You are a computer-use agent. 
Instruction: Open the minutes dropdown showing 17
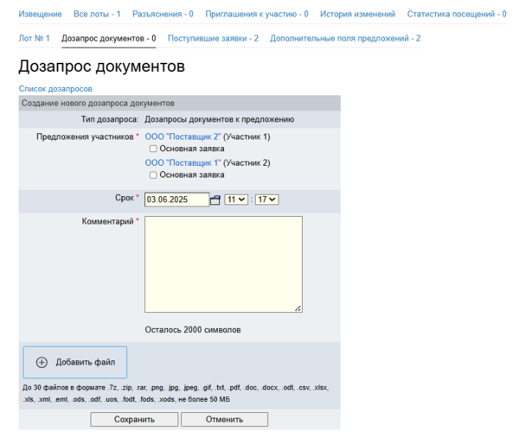266,200
